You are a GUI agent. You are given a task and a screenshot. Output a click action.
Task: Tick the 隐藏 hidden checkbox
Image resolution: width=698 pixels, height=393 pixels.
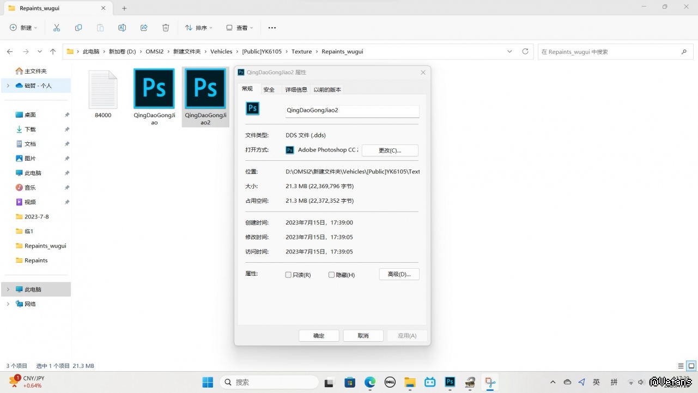331,275
